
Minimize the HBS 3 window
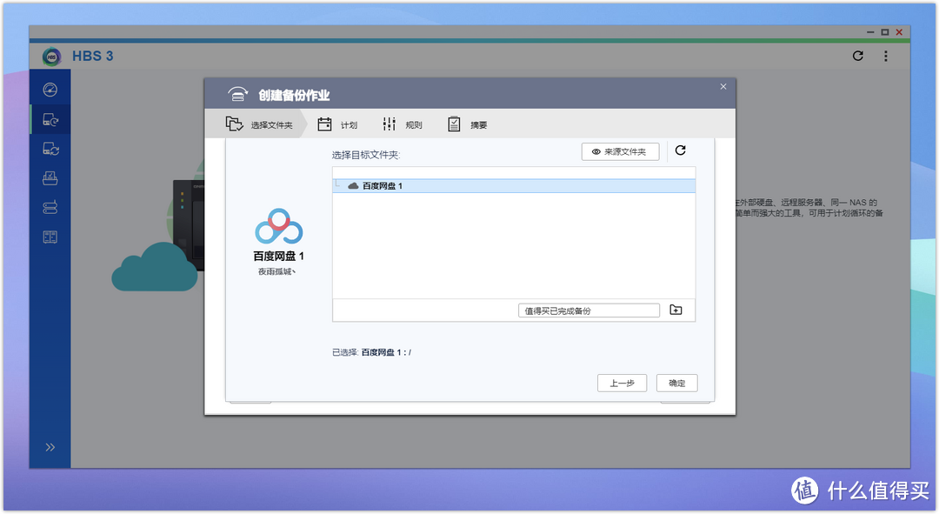[x=870, y=32]
